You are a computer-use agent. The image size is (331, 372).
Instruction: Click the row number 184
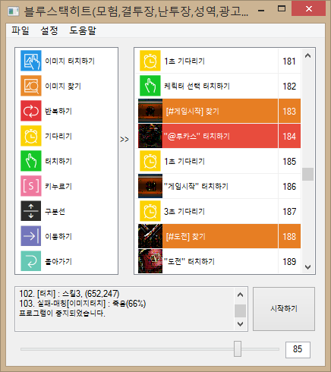tap(289, 137)
